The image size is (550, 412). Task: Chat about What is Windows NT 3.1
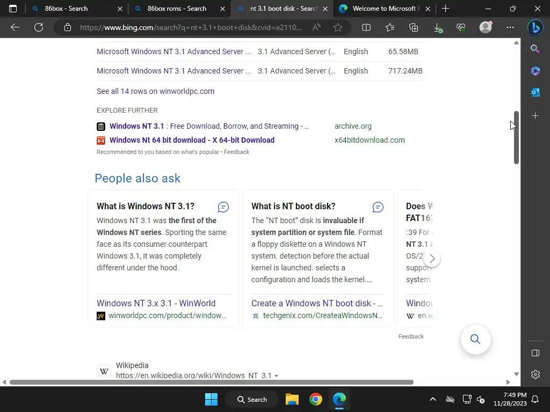(223, 207)
